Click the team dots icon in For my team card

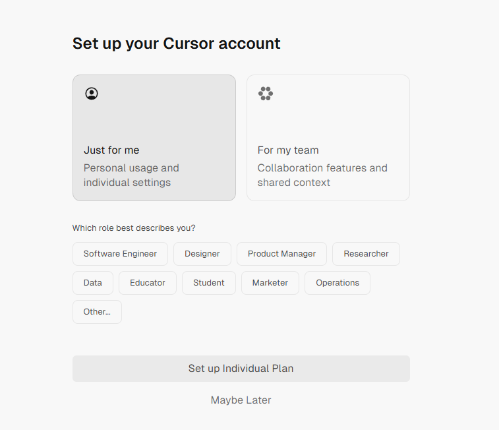(x=266, y=94)
